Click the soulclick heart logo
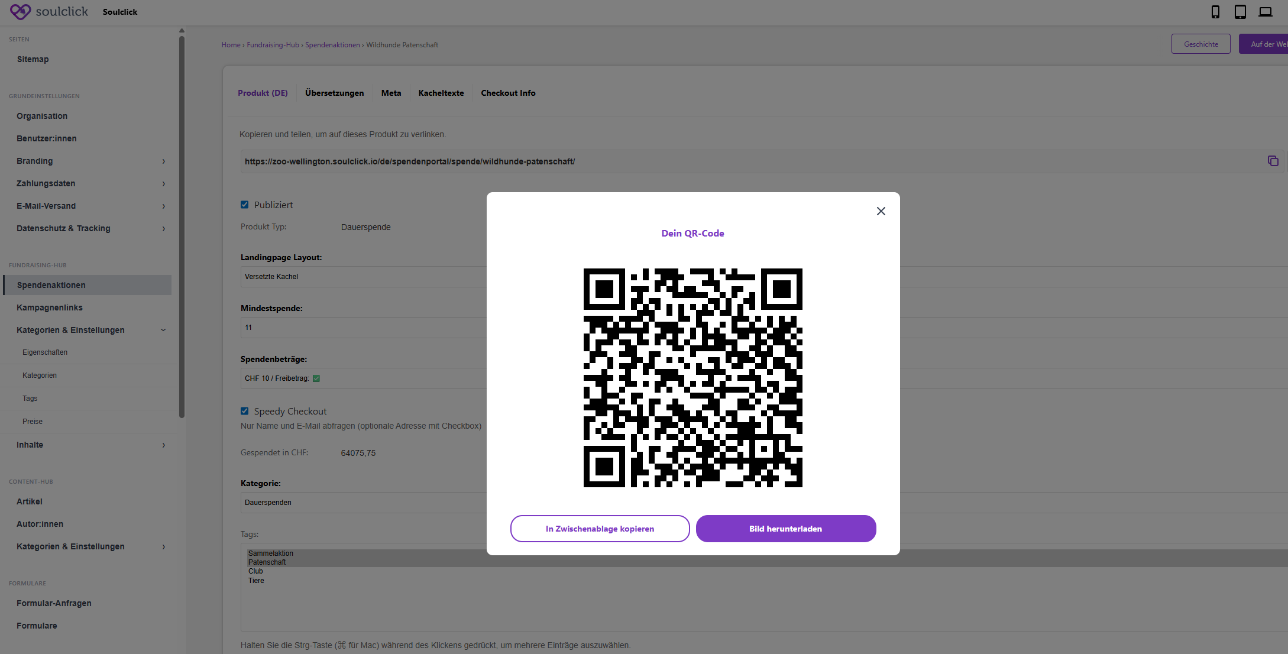 [20, 11]
